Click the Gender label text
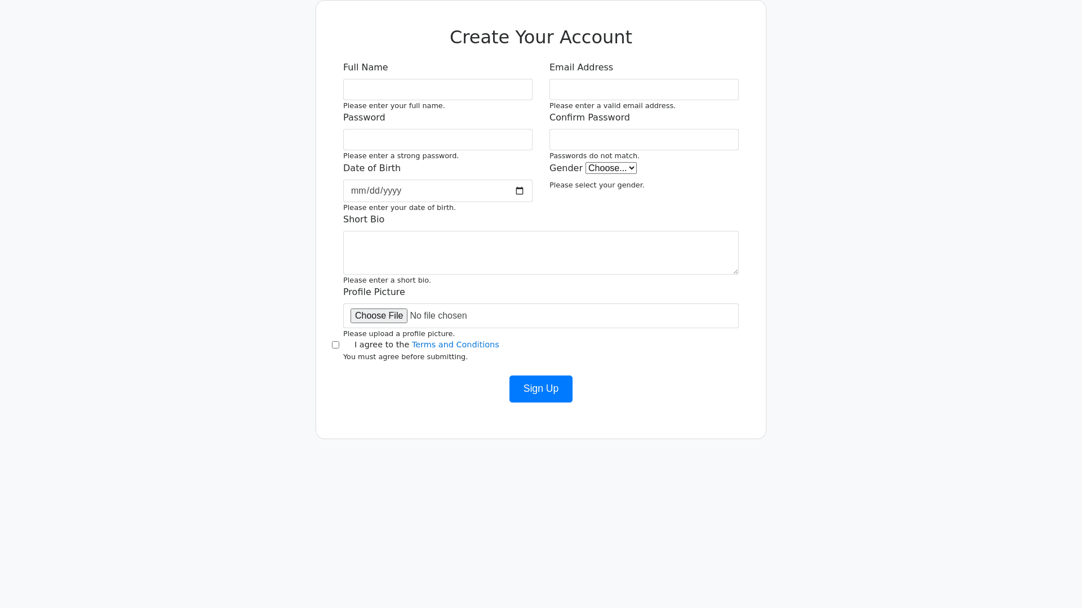 (566, 168)
